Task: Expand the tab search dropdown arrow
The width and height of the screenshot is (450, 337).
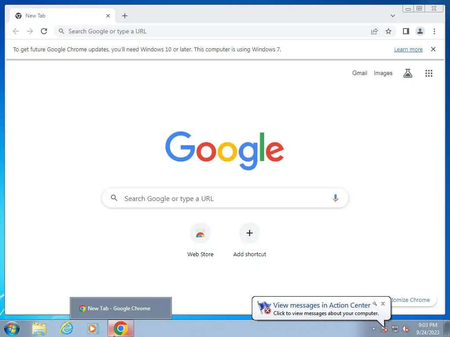Action: point(392,16)
